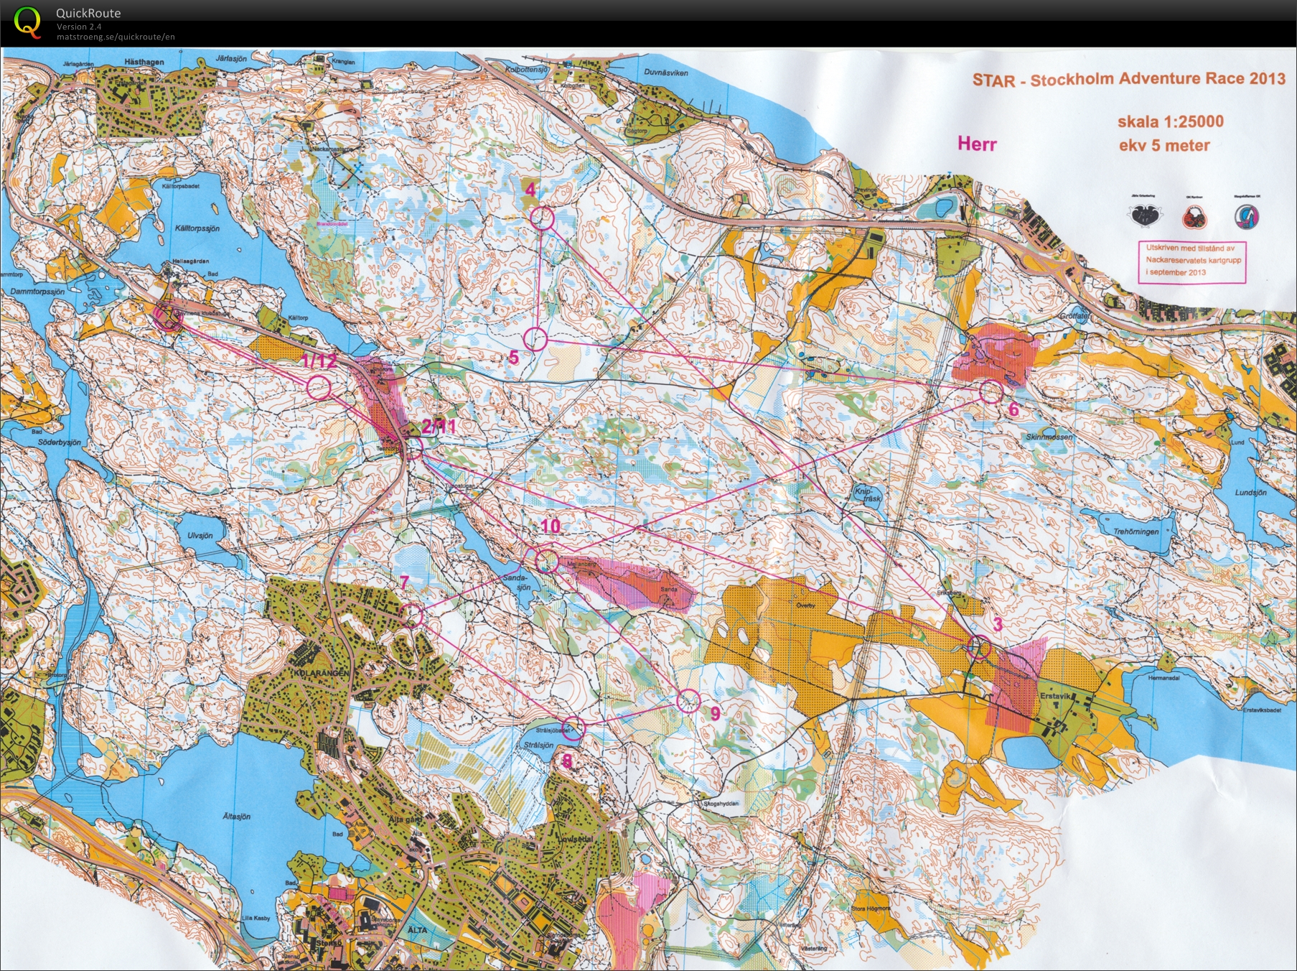This screenshot has width=1297, height=971.
Task: Click the start/finish double circle marker
Action: [167, 316]
